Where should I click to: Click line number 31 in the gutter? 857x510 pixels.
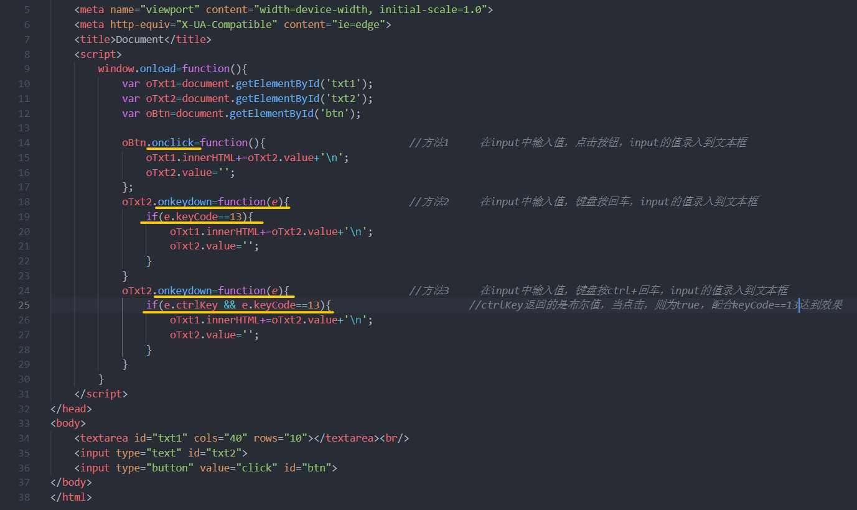pyautogui.click(x=23, y=394)
